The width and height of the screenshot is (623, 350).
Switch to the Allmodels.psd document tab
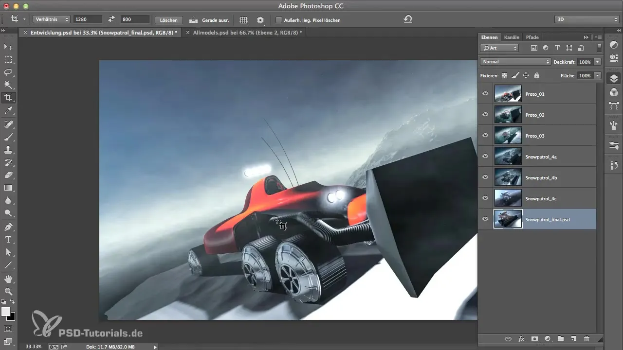pyautogui.click(x=247, y=33)
